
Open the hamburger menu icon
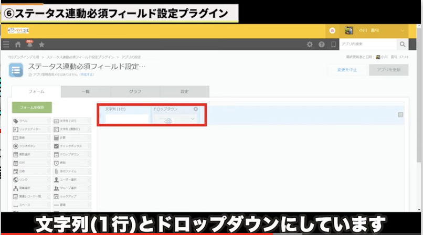pyautogui.click(x=6, y=45)
